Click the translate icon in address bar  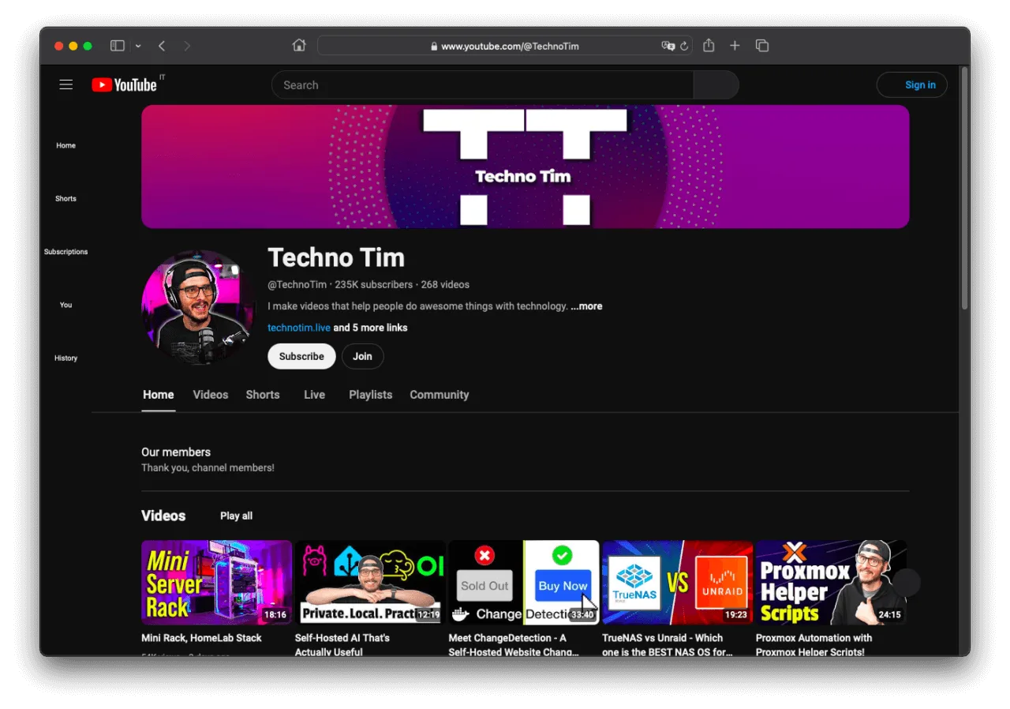pyautogui.click(x=668, y=46)
